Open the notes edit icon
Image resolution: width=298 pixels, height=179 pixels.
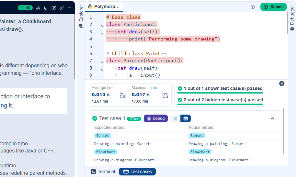point(53,8)
